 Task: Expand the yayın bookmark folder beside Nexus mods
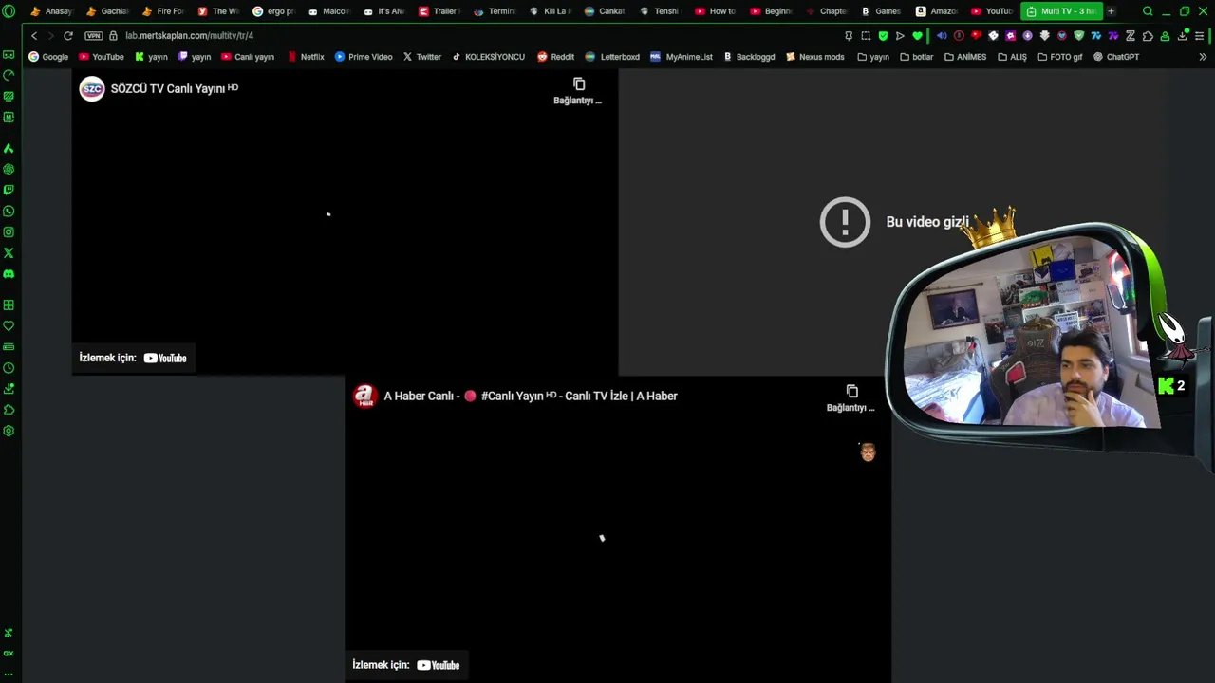[873, 57]
